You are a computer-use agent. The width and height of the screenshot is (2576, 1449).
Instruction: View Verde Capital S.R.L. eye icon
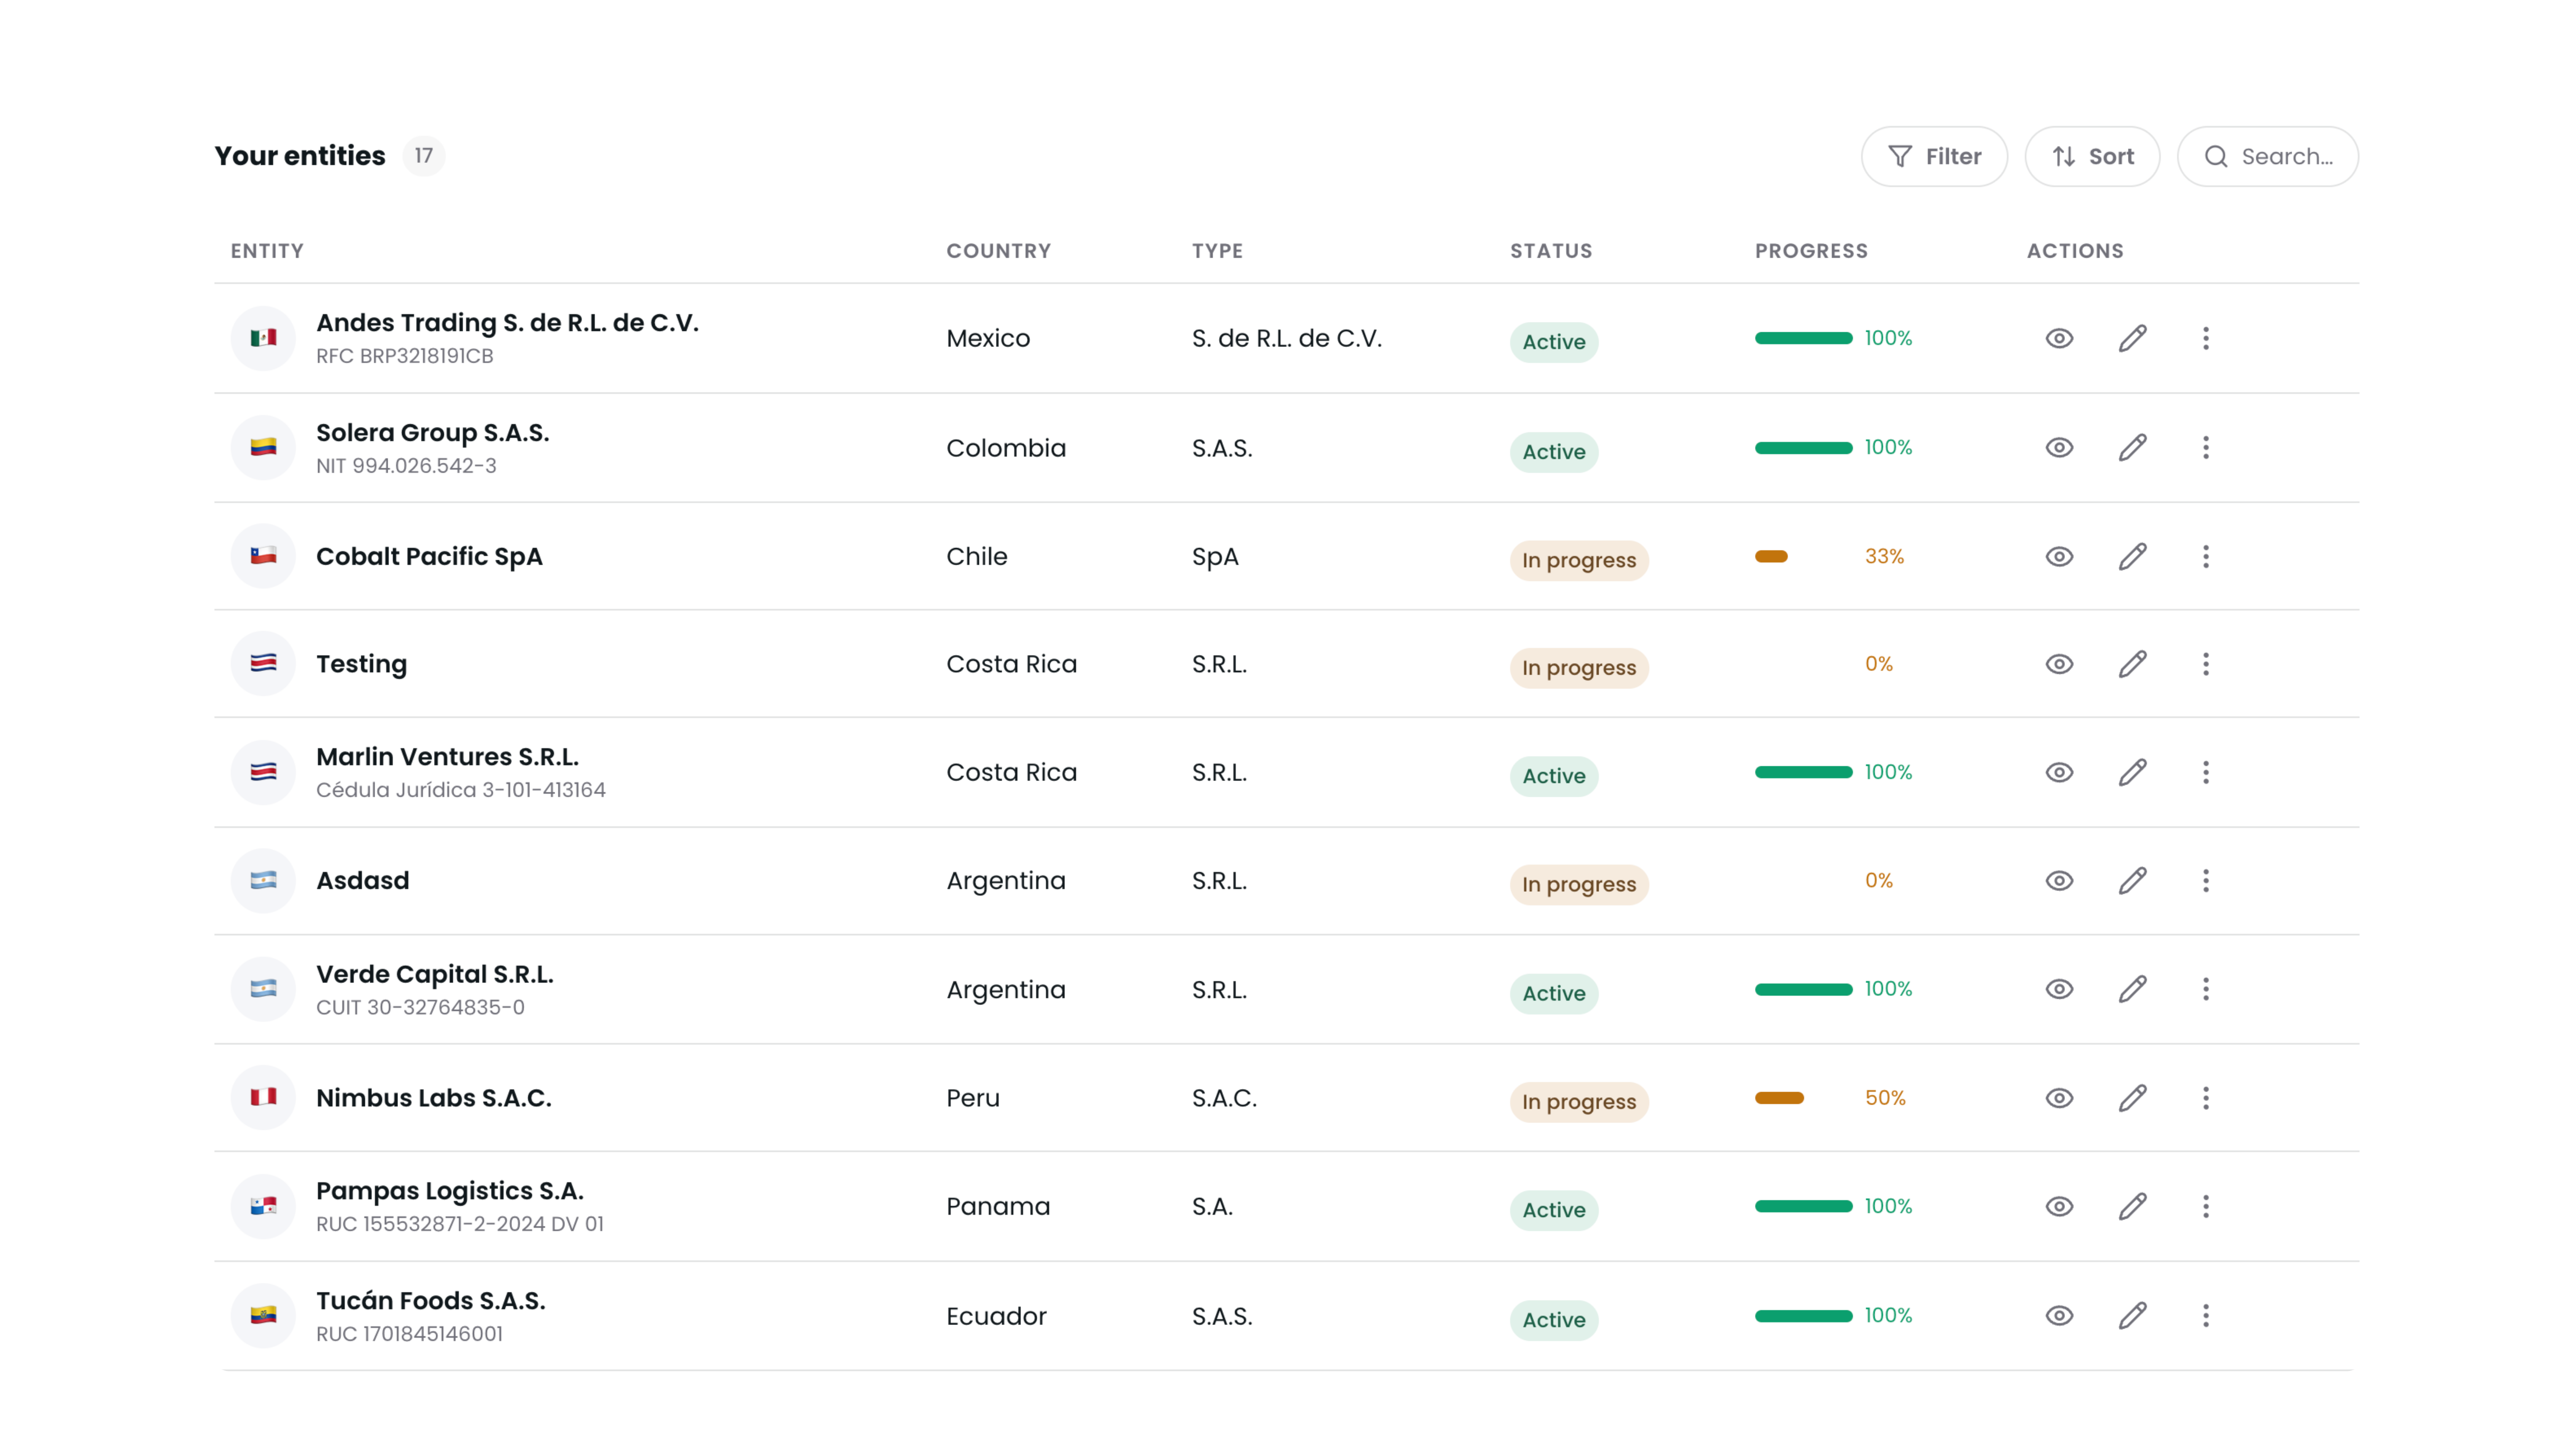pos(2059,989)
